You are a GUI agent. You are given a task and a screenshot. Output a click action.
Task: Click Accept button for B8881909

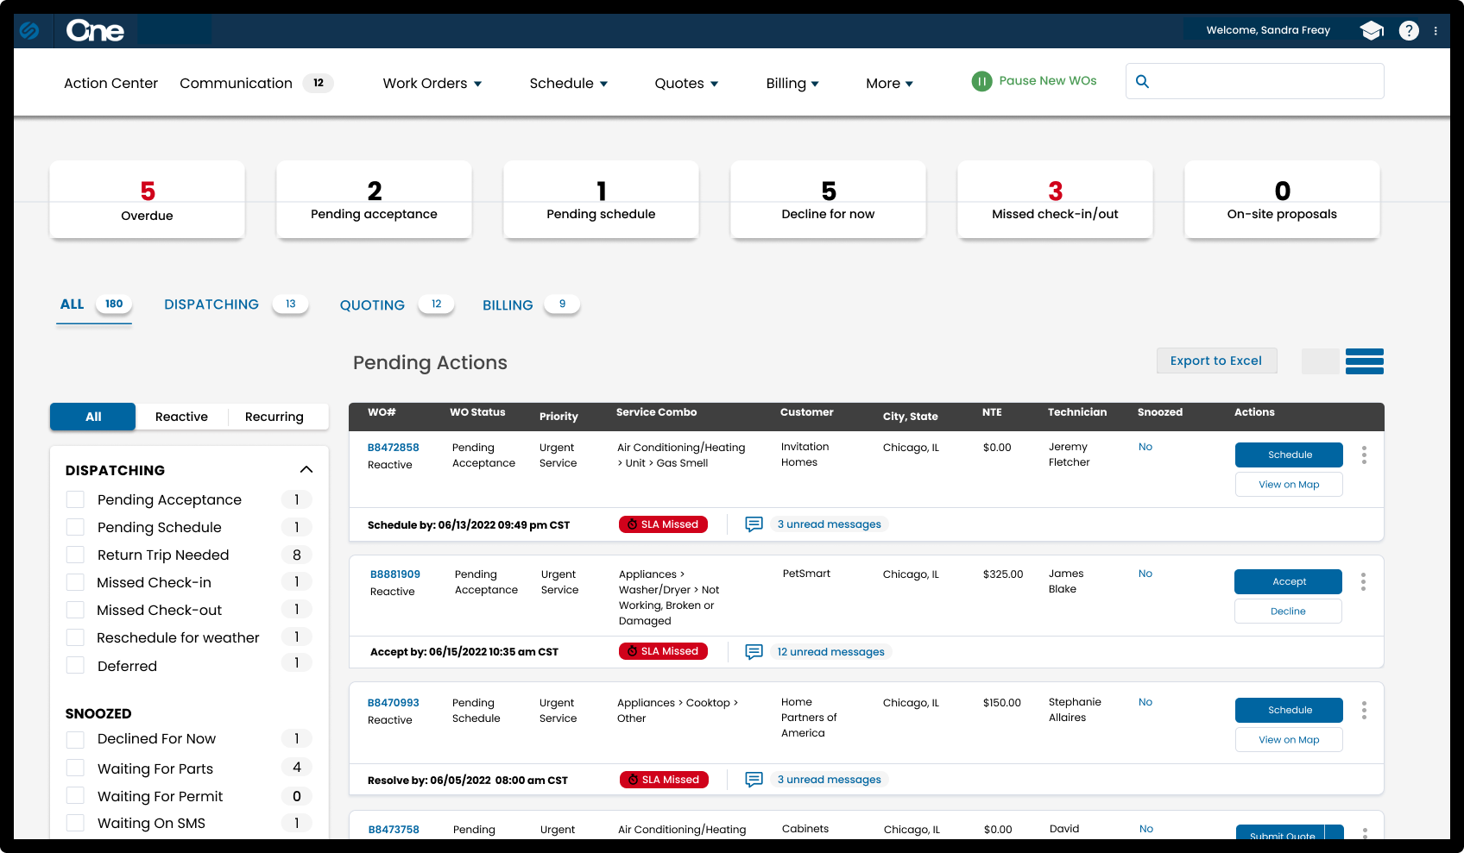1289,581
